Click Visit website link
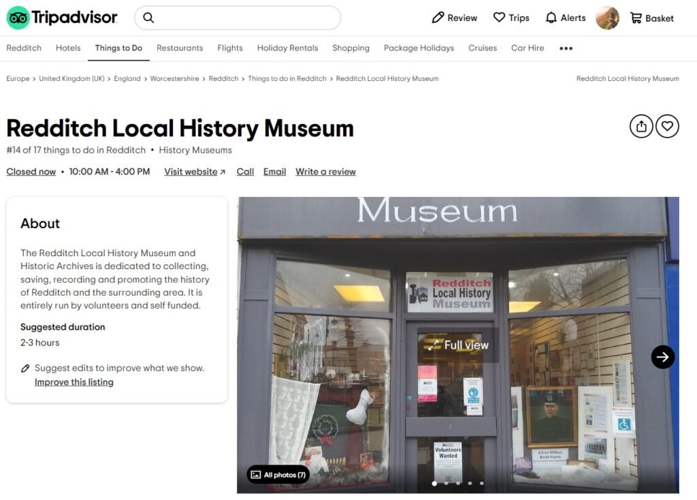Viewport: 697px width, 500px height. 195,172
